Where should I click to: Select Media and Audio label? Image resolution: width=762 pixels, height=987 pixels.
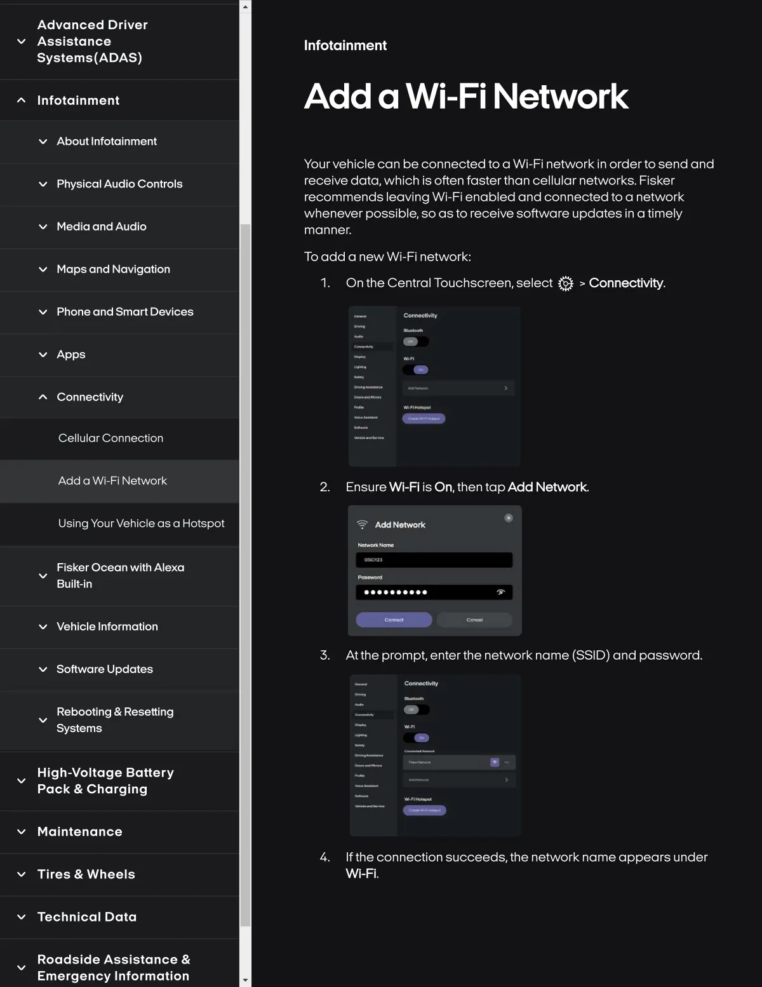coord(102,226)
